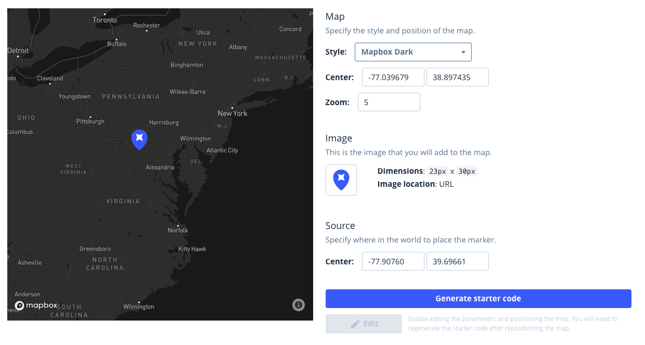Click the New York label on the map
This screenshot has height=345, width=645.
[x=232, y=113]
